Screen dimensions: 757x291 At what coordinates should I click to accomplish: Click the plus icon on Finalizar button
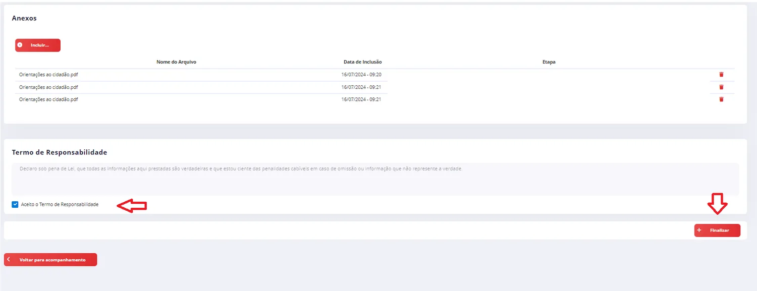pos(699,230)
